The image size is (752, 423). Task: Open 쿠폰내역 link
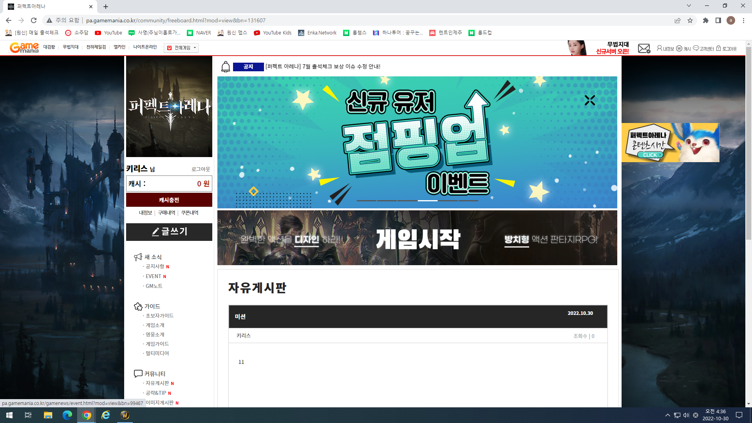[190, 213]
